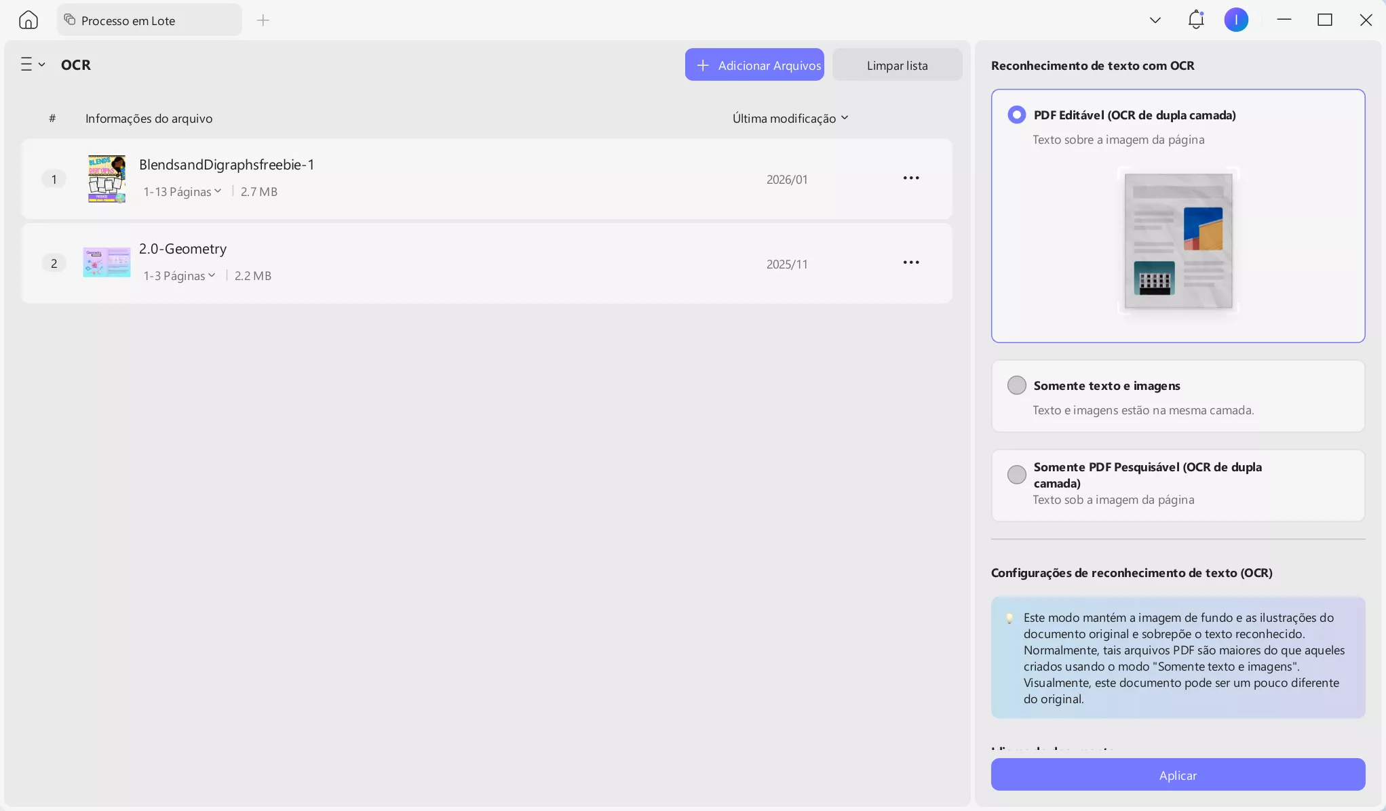Click Informações do arquivo column header
This screenshot has height=811, width=1386.
tap(149, 119)
